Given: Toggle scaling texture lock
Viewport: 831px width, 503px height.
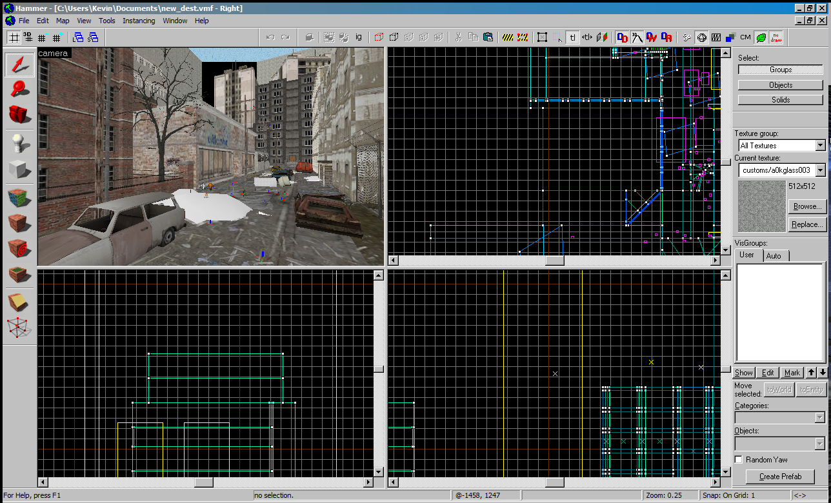Looking at the screenshot, I should 587,37.
